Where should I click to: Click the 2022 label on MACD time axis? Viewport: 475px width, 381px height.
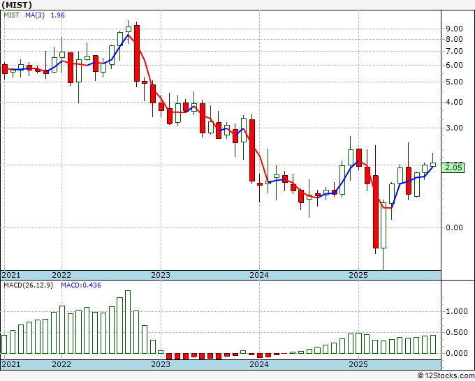61,364
